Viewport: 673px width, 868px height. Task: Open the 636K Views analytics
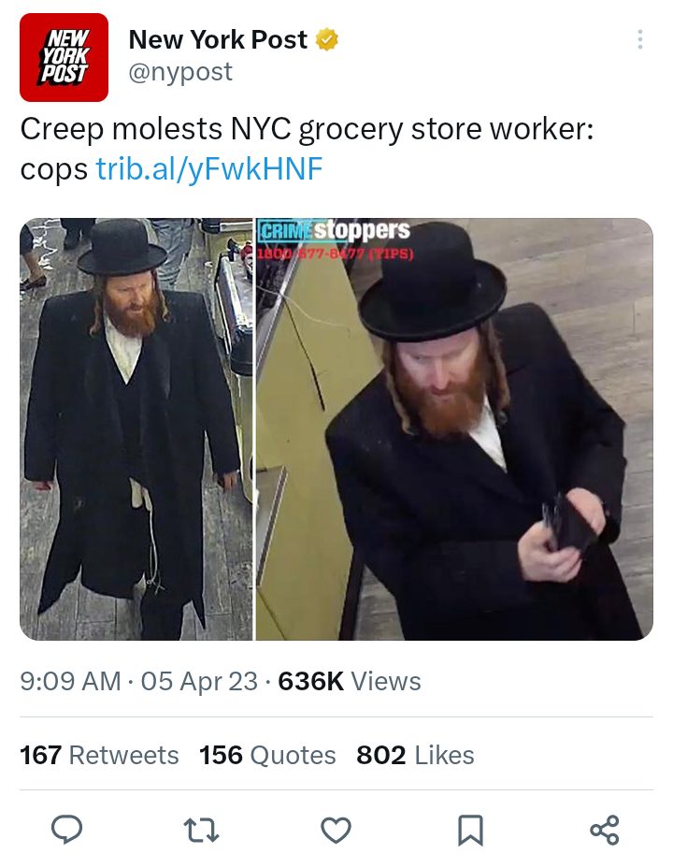[350, 682]
